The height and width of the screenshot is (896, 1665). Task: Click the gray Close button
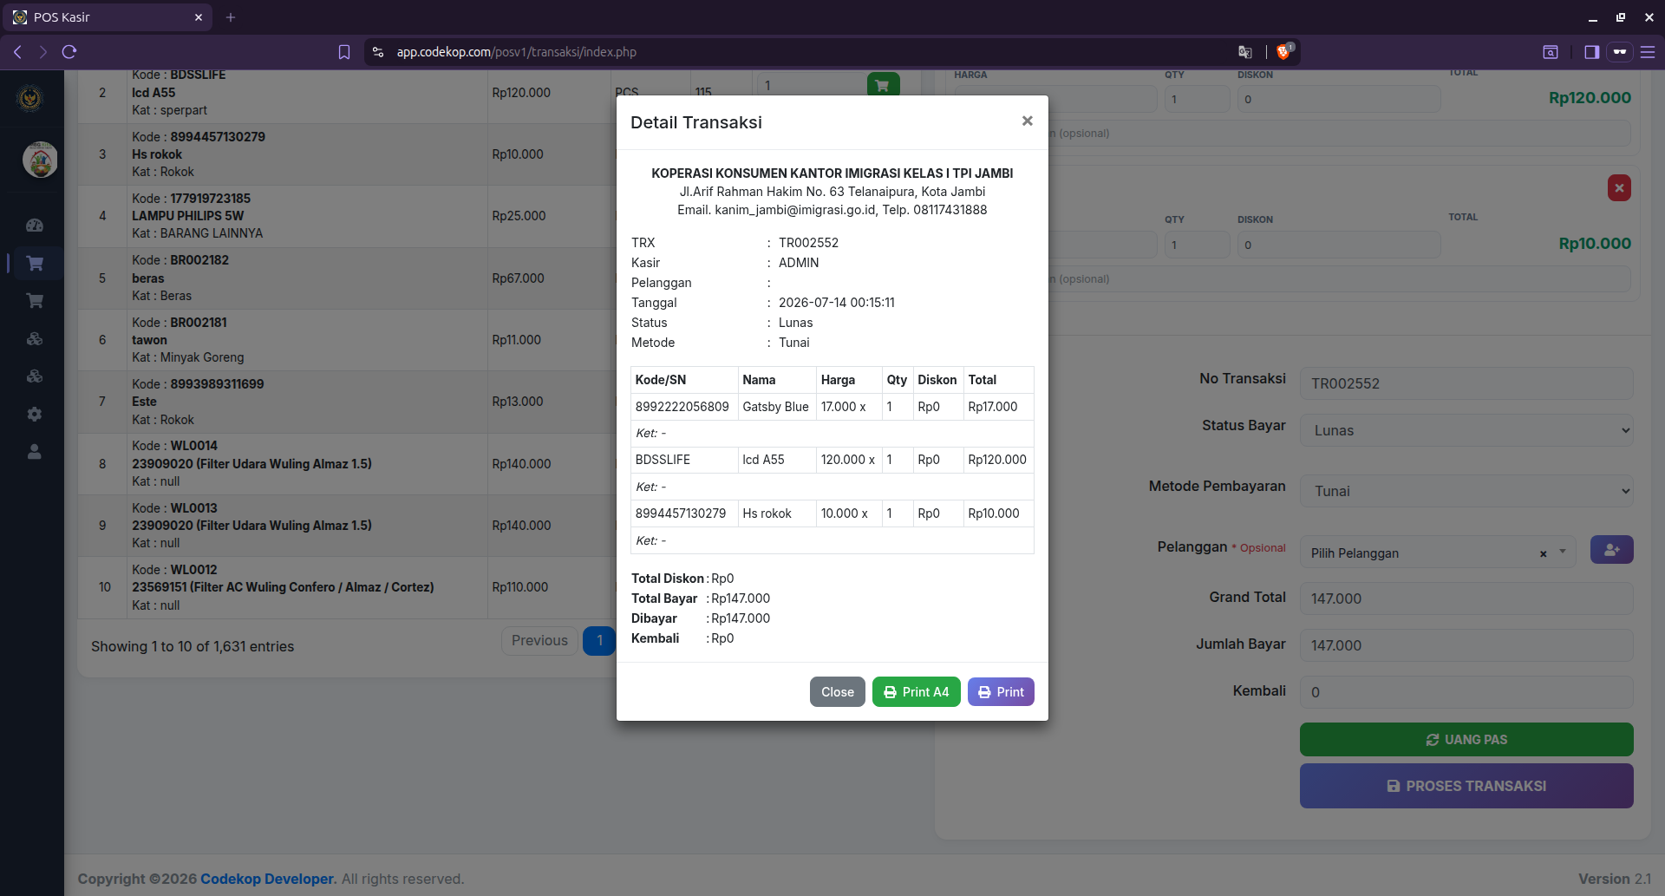point(838,692)
